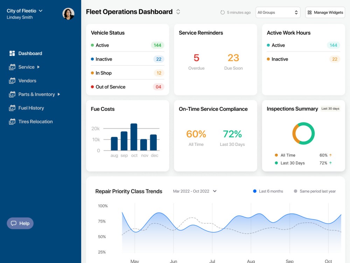Toggle the Same period last year legend

315,191
